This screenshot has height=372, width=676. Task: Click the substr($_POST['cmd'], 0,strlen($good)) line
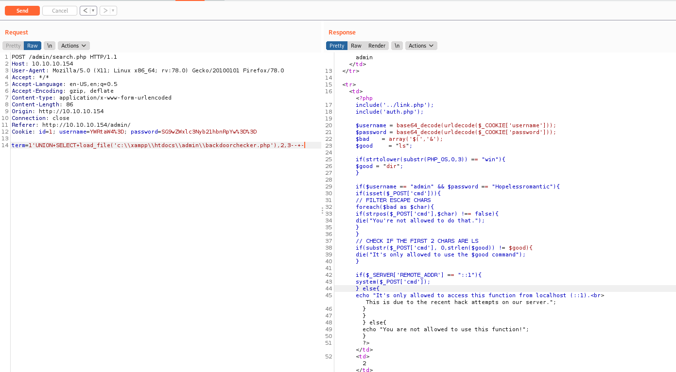444,248
